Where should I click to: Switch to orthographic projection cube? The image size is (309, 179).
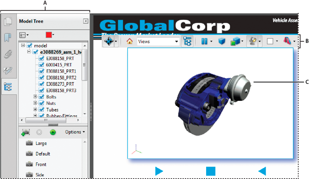(x=222, y=41)
